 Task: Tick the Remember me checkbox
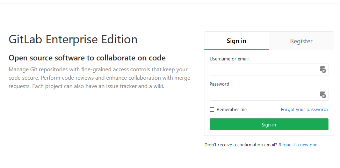212,109
